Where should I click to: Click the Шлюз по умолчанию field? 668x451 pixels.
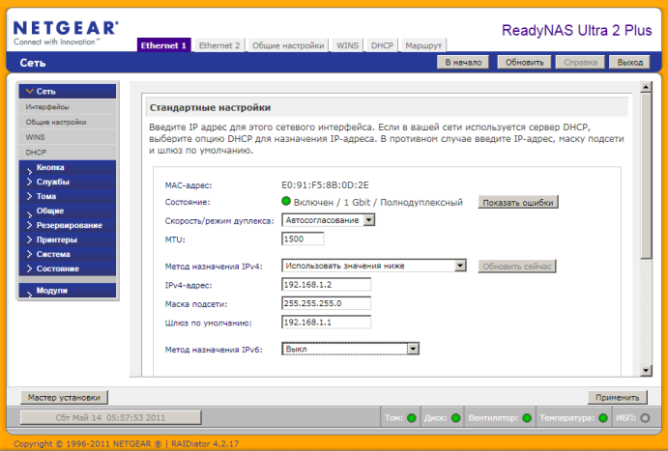click(326, 323)
